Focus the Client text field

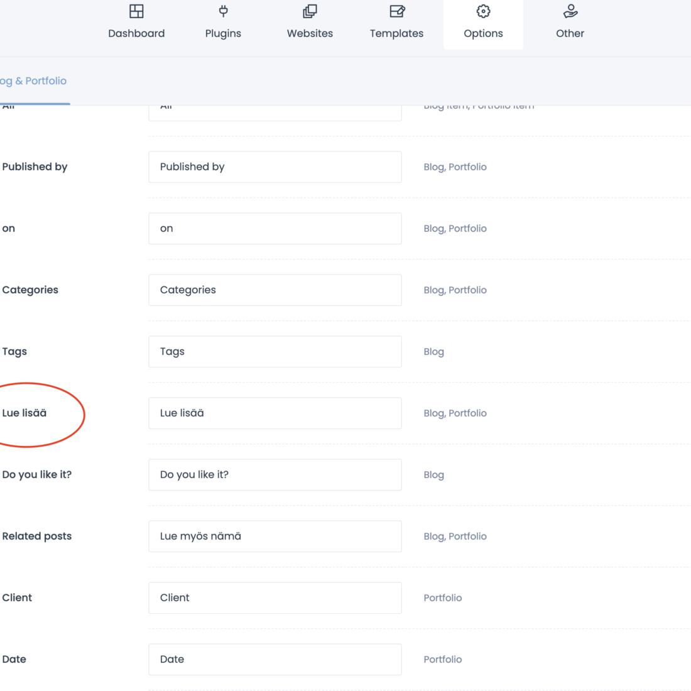(275, 598)
